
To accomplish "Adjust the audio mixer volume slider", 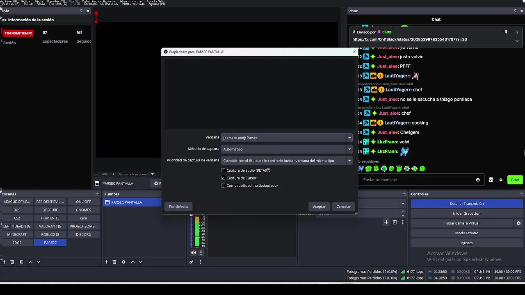I will pos(191,230).
